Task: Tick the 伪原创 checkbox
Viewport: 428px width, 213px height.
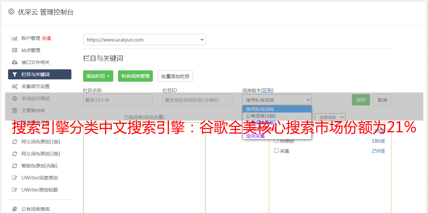Action: (x=277, y=141)
